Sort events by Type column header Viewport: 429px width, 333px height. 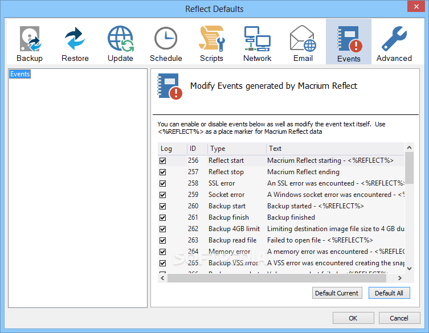pyautogui.click(x=236, y=149)
